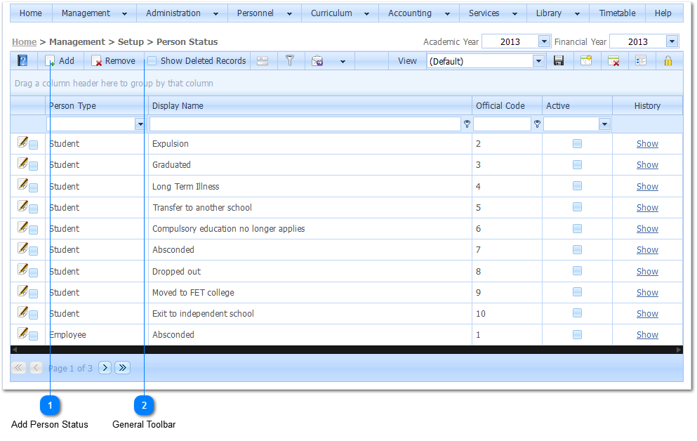Viewport: 697px width, 441px height.
Task: Show history for the Graduated row
Action: (647, 164)
